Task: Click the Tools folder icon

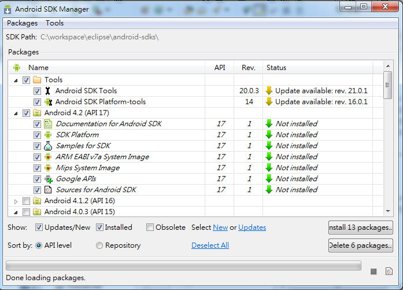Action: pos(37,80)
